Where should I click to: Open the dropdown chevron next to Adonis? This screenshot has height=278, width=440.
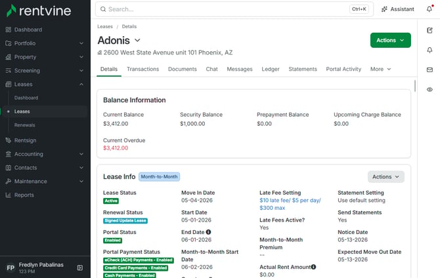coord(137,41)
